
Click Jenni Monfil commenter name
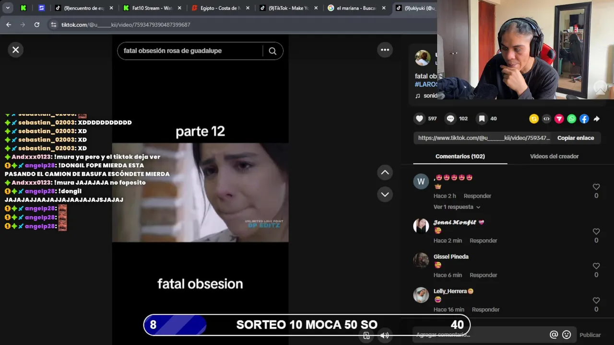pyautogui.click(x=455, y=222)
